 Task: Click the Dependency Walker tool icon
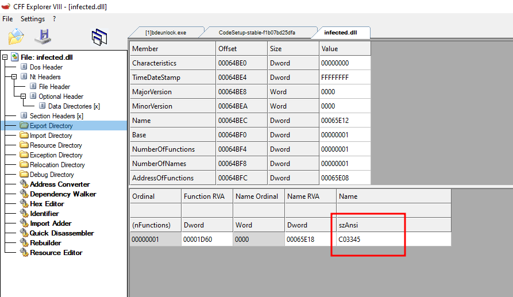[x=24, y=194]
